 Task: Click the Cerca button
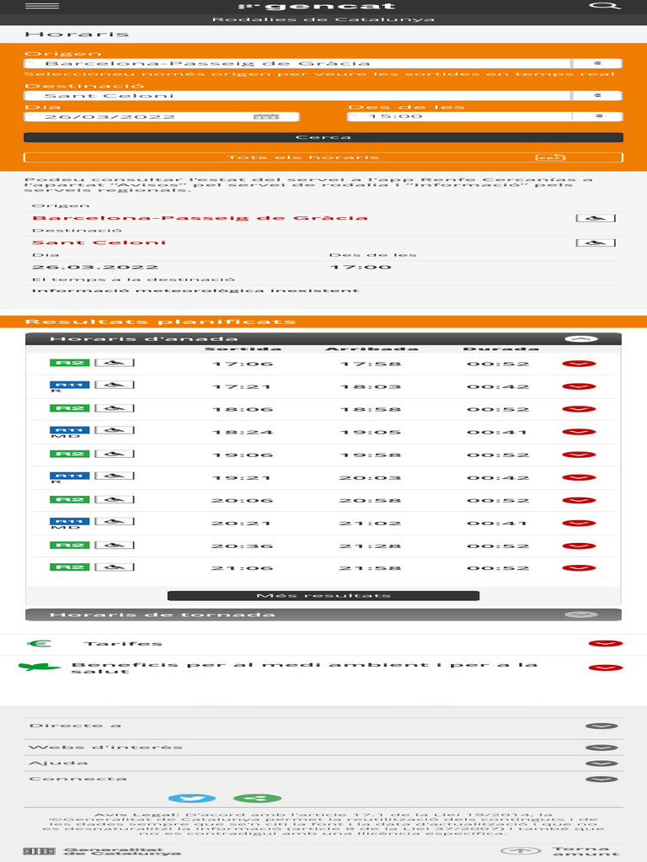(323, 137)
